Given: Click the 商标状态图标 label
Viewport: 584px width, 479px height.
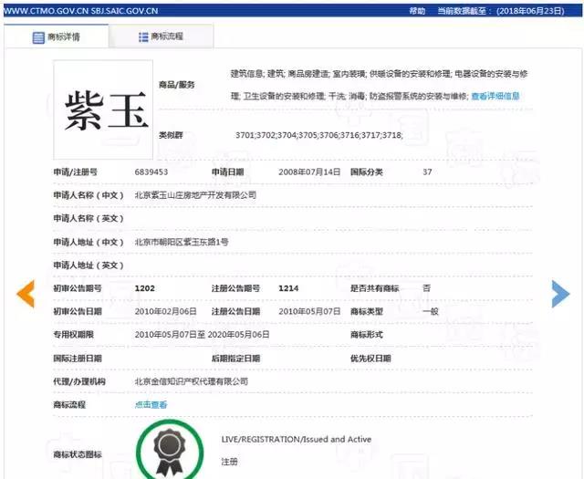Looking at the screenshot, I should (78, 454).
